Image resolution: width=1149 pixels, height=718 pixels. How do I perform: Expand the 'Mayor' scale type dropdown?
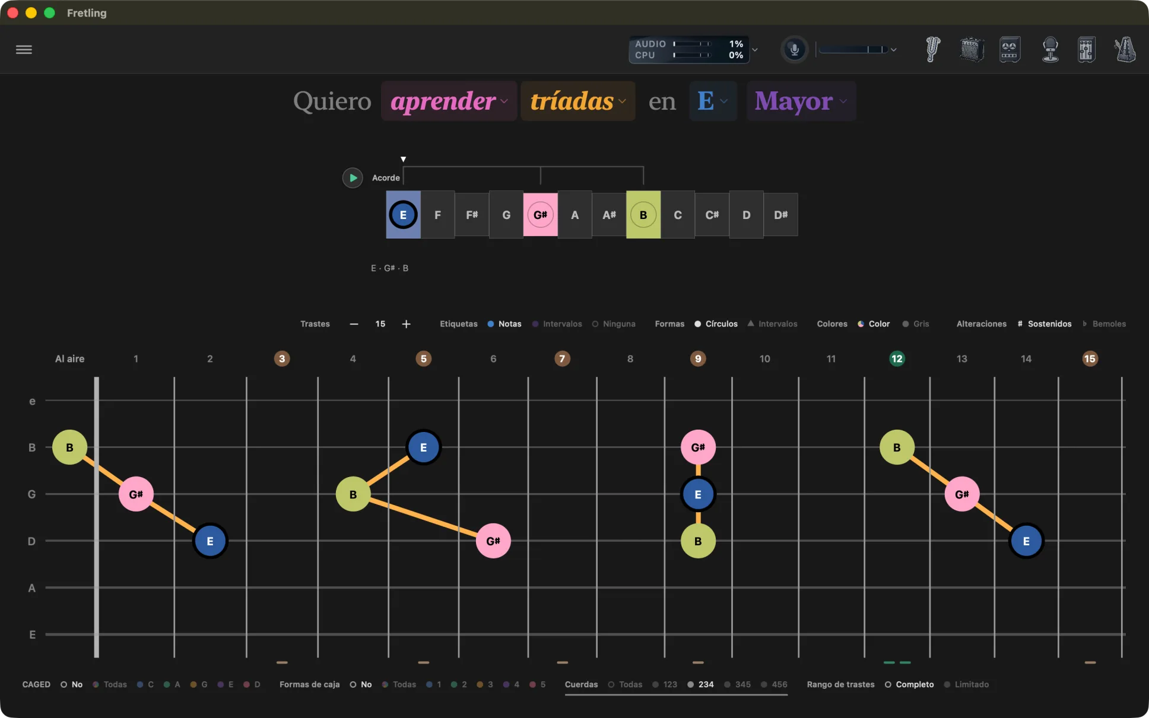pyautogui.click(x=801, y=101)
